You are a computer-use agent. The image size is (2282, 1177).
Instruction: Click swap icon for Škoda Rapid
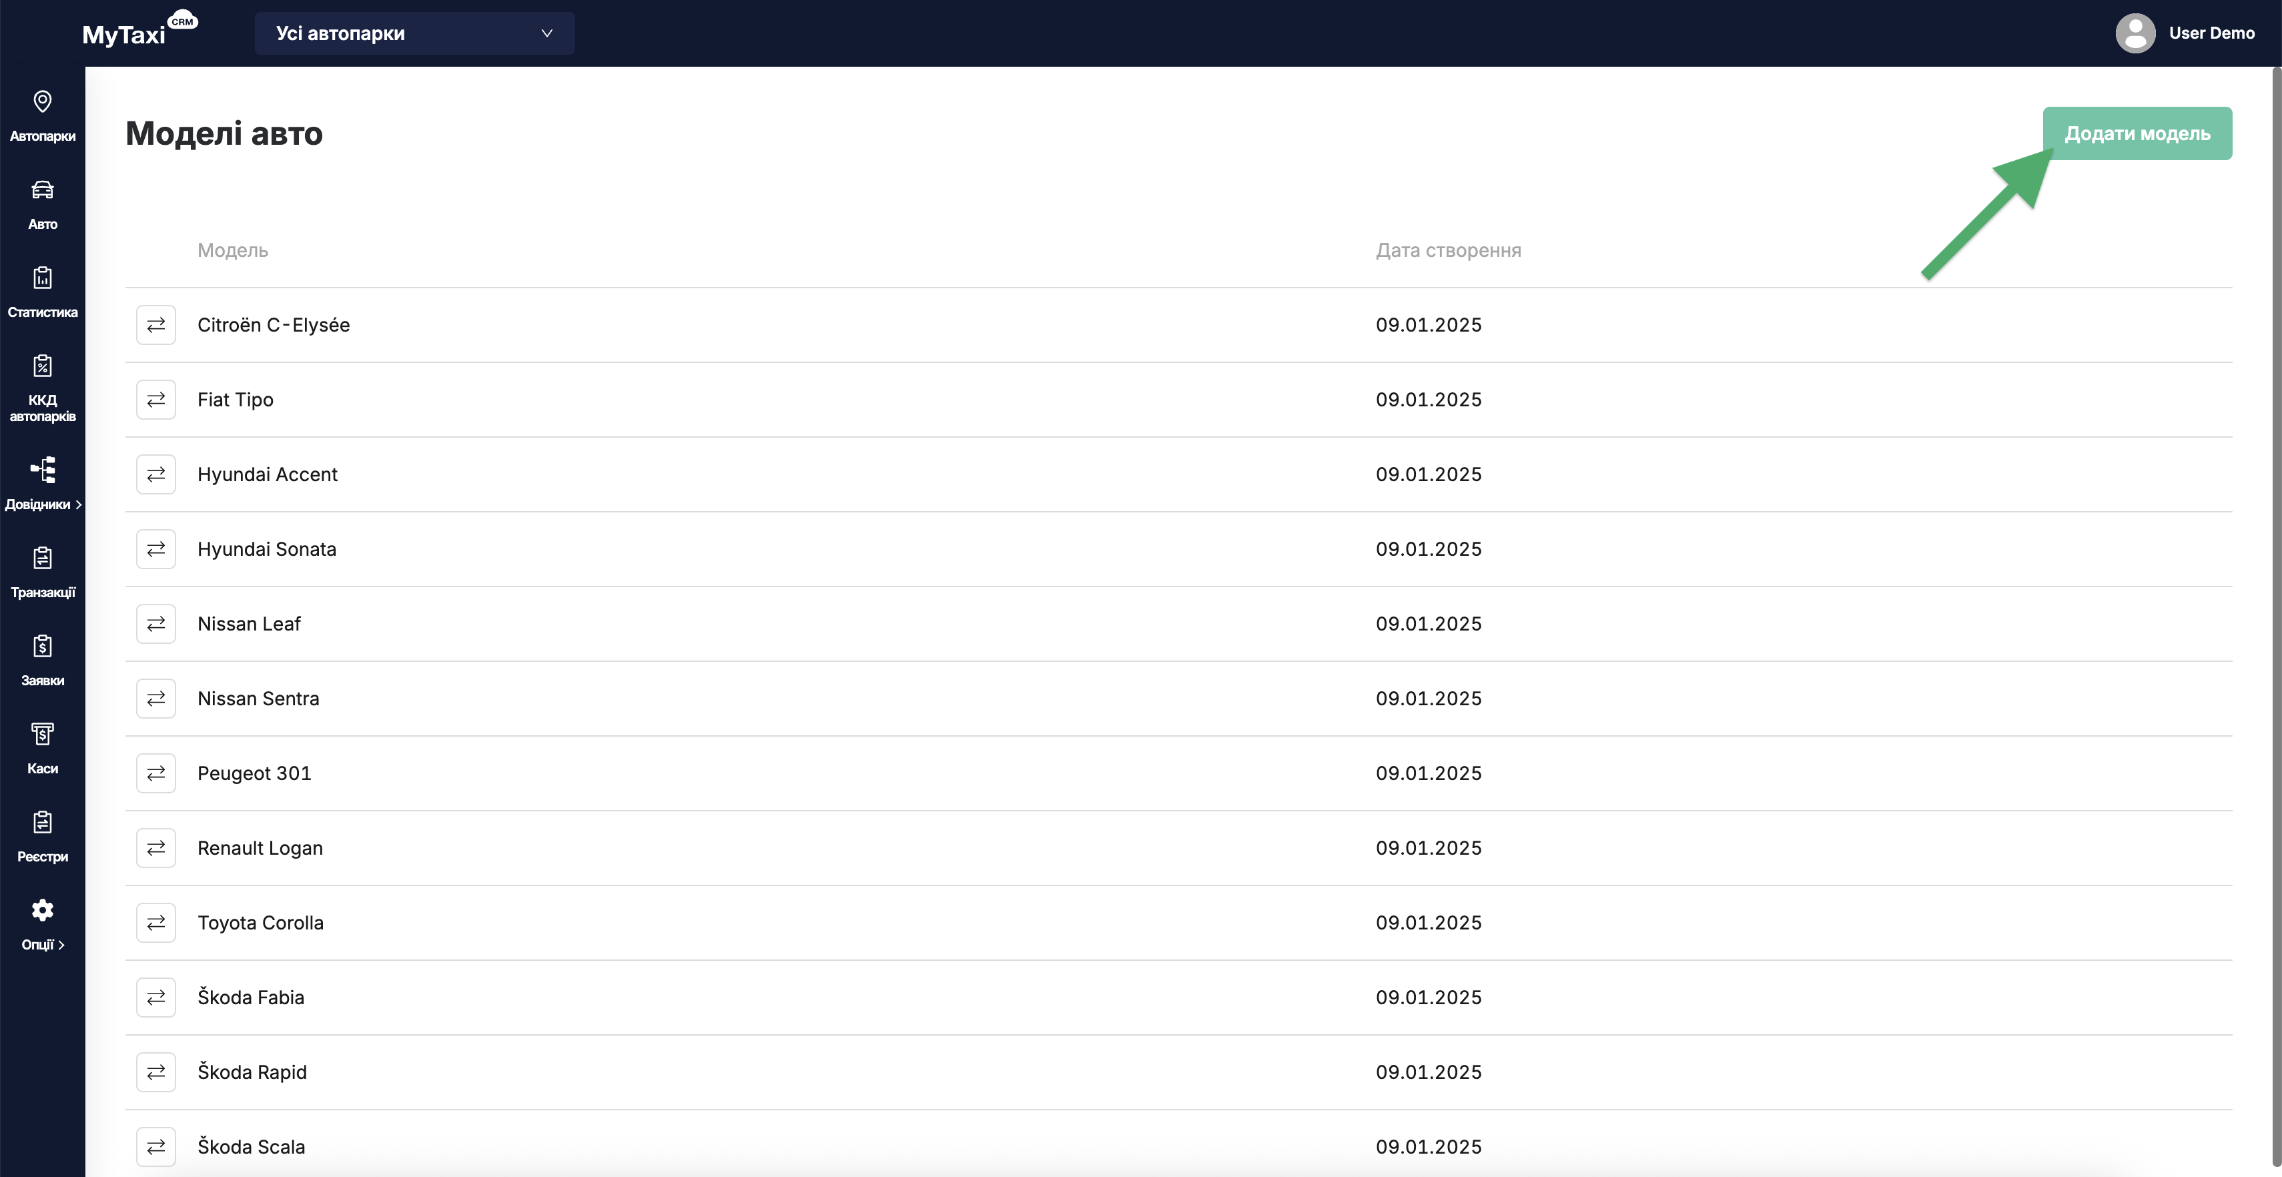tap(156, 1072)
